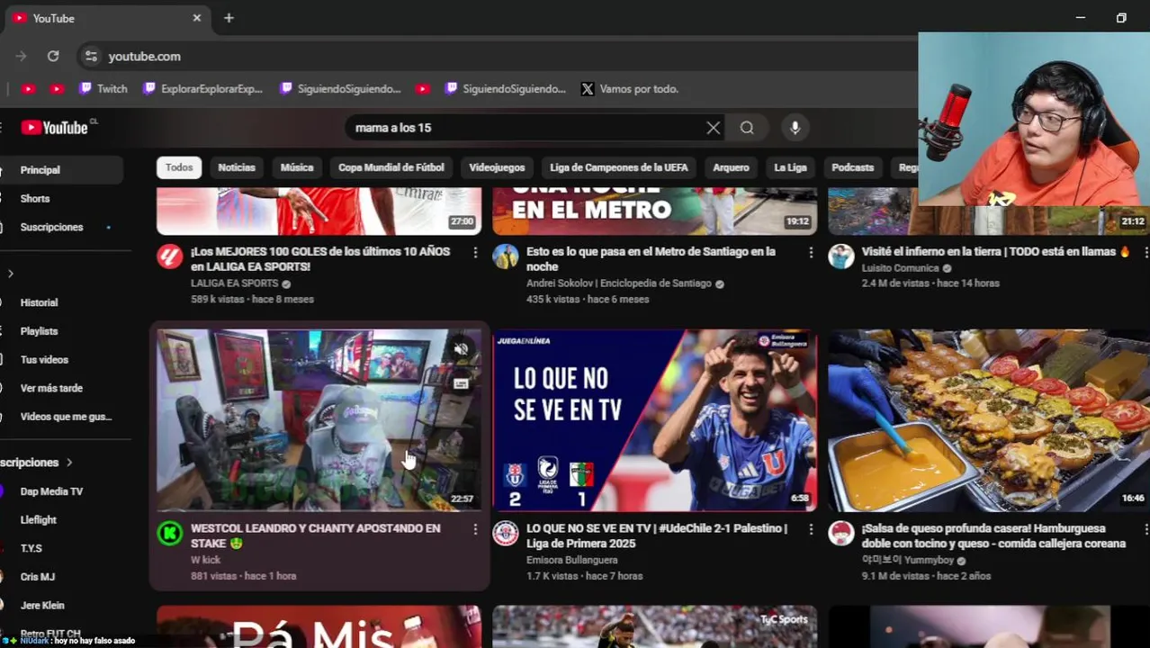Expand the collapsed sidebar chevron below Suscripciones

(11, 274)
